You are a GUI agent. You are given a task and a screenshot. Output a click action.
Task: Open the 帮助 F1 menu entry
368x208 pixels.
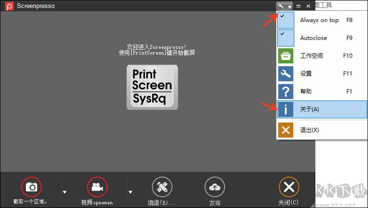pos(321,92)
